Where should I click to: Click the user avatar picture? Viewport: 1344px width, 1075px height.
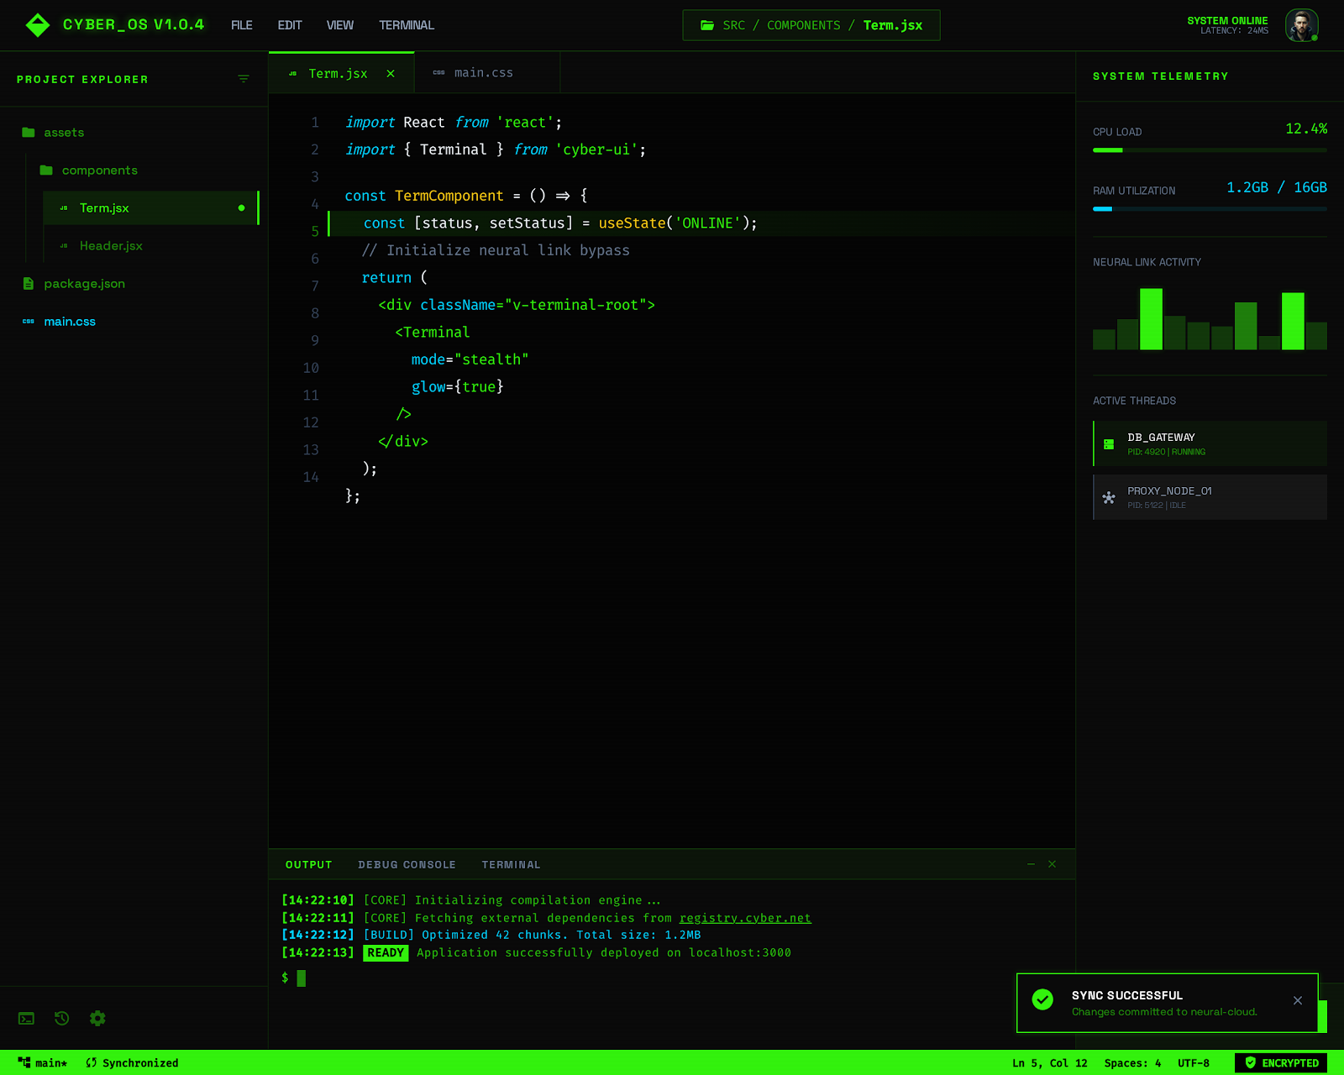pos(1300,25)
